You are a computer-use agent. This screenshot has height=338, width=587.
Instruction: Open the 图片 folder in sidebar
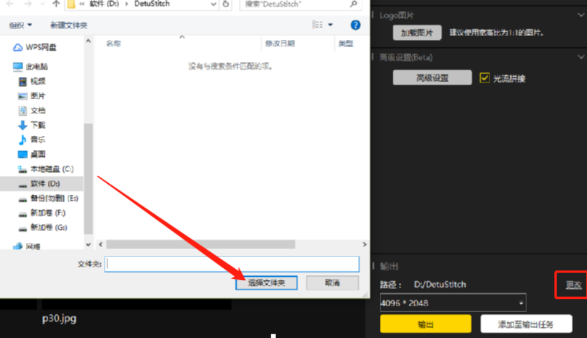32,96
